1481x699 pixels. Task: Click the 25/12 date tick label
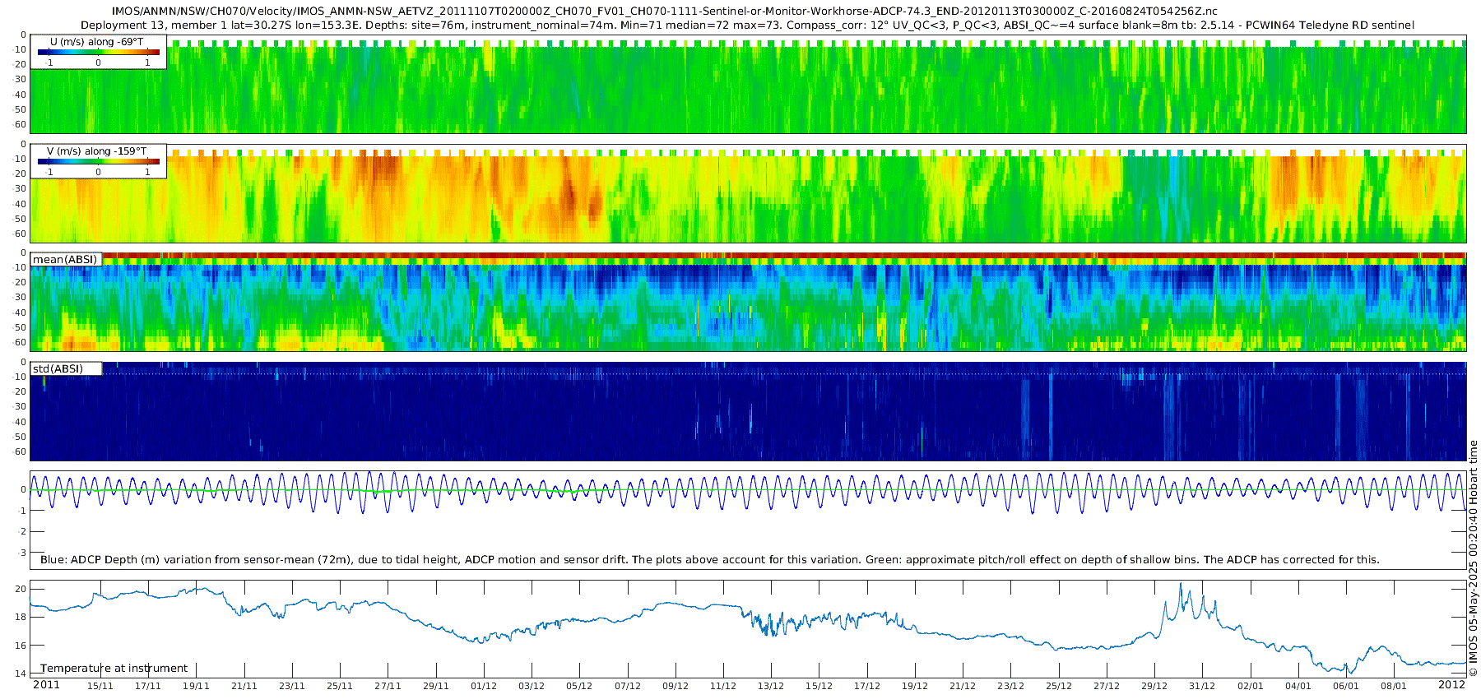1059,686
